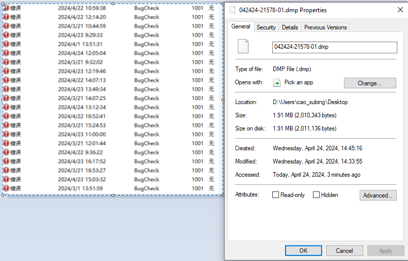Click error icon for 2024/4/23 9:29:33 row

(6, 35)
